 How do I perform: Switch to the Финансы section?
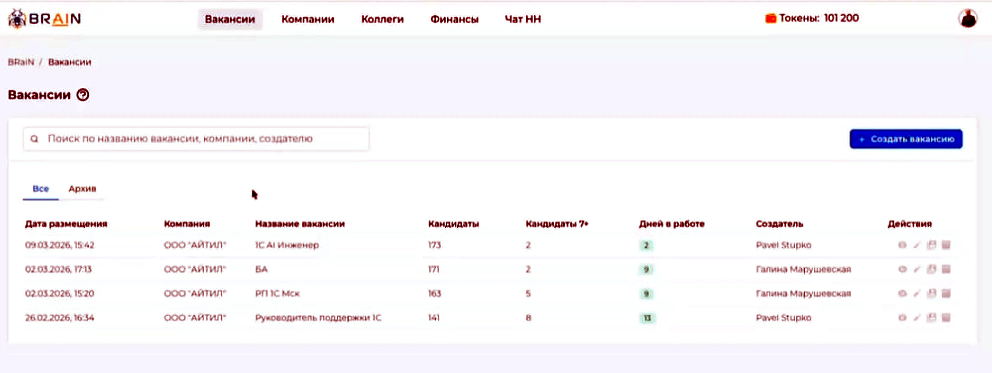[x=454, y=19]
